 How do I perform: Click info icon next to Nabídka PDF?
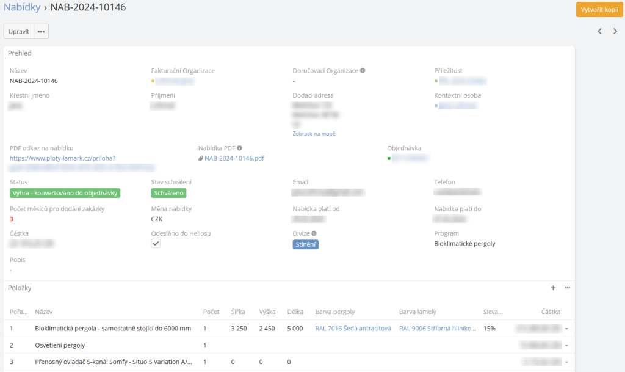pos(240,148)
